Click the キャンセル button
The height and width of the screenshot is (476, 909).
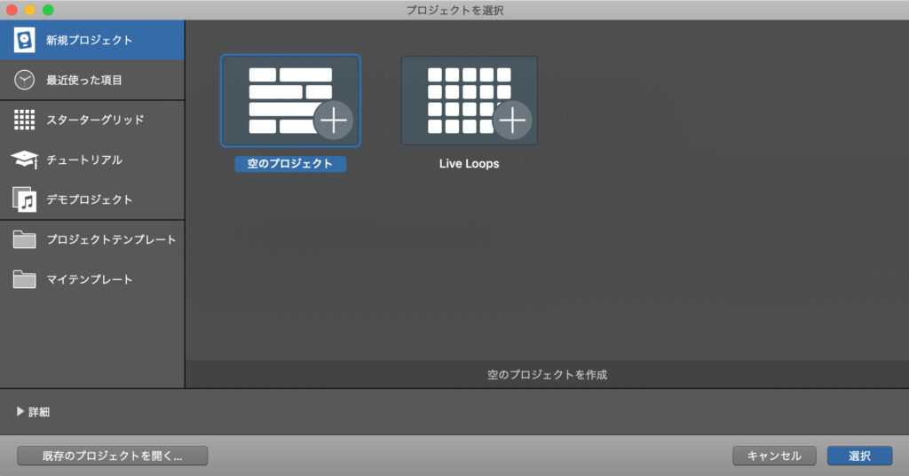[774, 456]
